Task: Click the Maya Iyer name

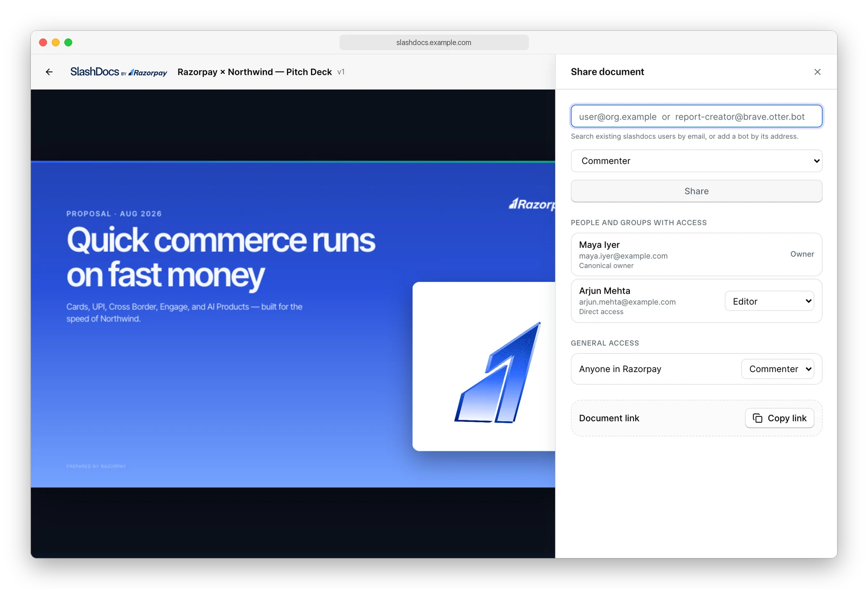Action: tap(599, 245)
